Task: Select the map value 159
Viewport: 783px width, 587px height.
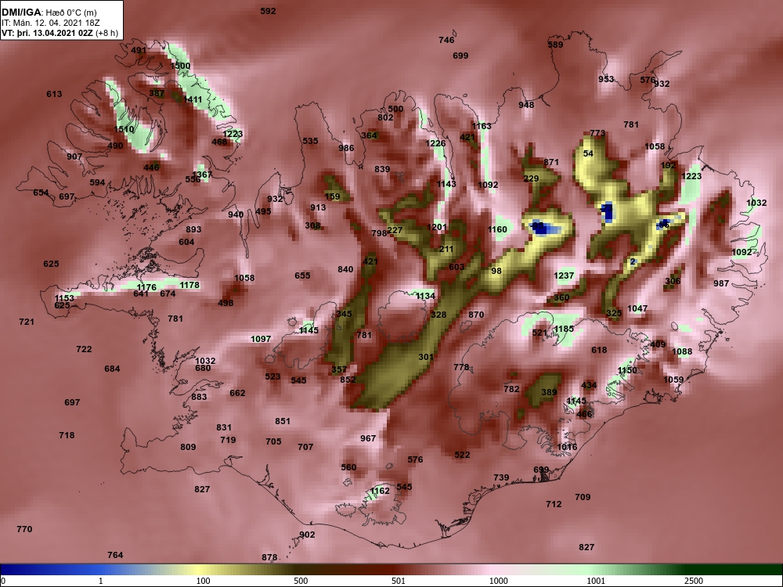Action: pyautogui.click(x=332, y=196)
